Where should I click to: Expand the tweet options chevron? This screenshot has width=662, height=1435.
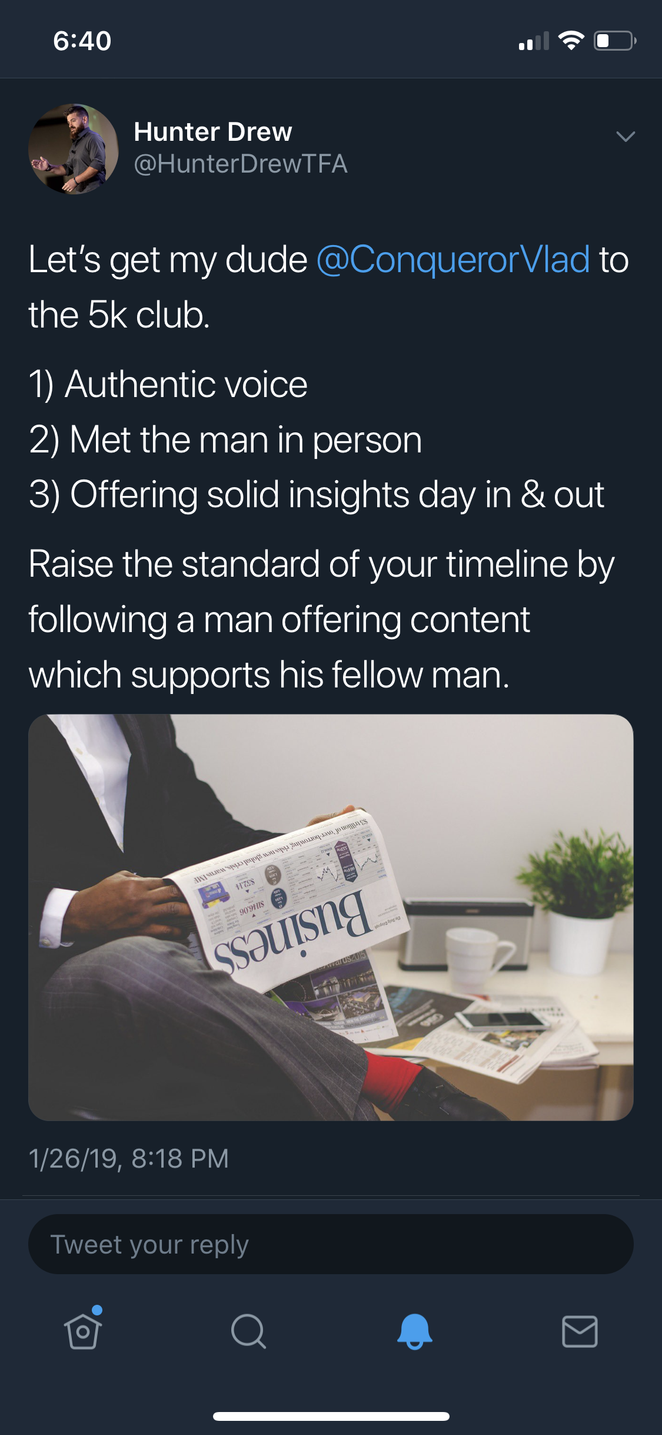pyautogui.click(x=625, y=137)
